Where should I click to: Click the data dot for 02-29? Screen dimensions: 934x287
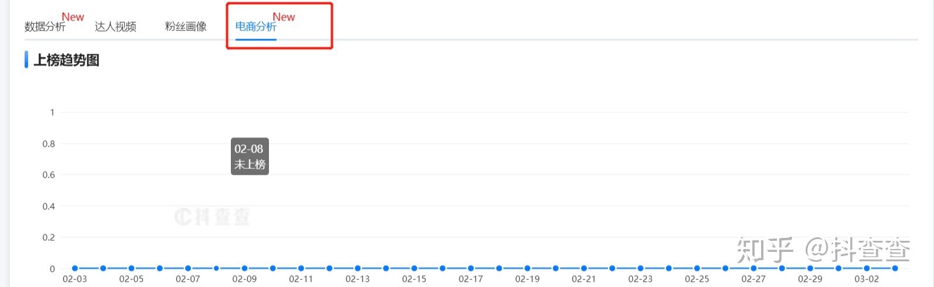(x=810, y=268)
